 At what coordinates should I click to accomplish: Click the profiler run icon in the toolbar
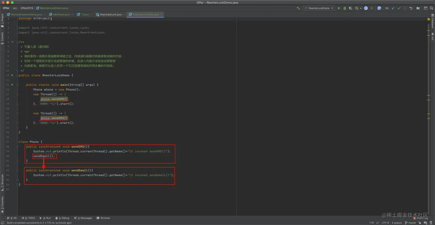357,8
